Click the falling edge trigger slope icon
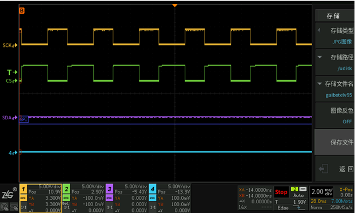This screenshot has height=213, width=355. tap(298, 207)
